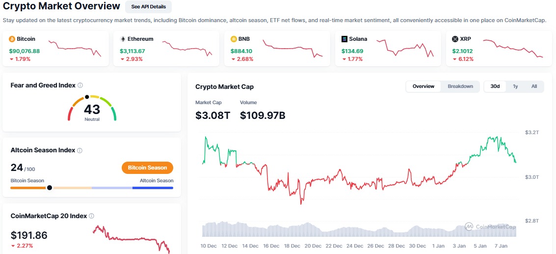
Task: Click the Ethereum logo icon
Action: [123, 39]
